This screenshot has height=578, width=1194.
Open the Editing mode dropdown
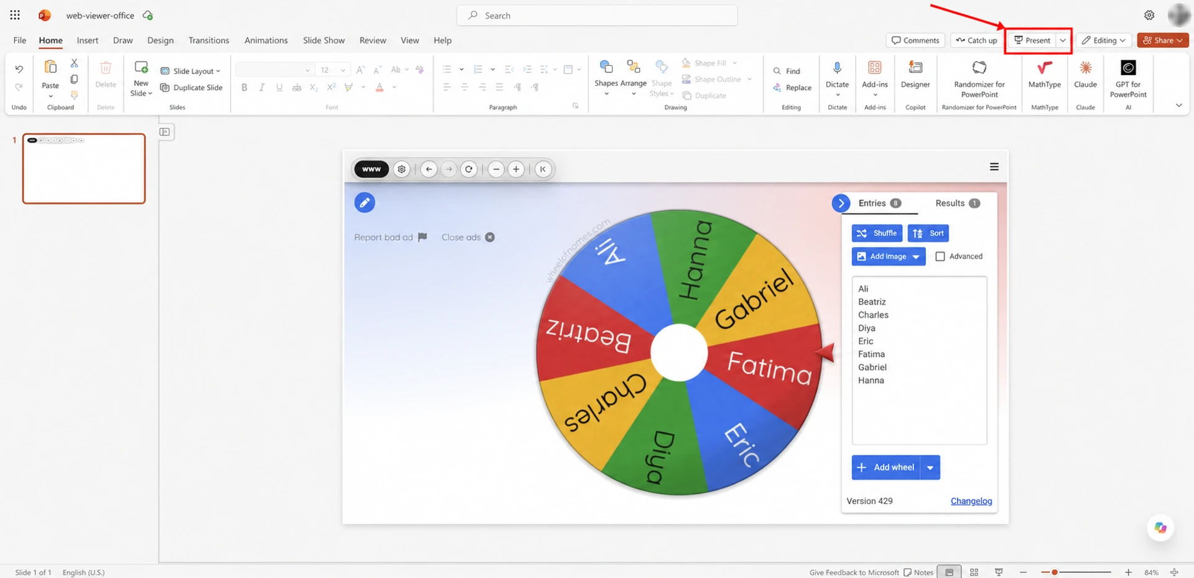(1104, 40)
